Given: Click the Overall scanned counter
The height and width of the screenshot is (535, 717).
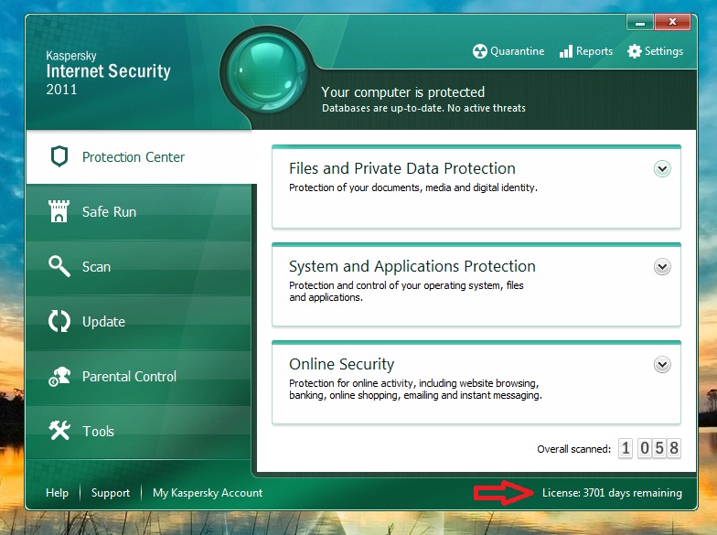Looking at the screenshot, I should tap(649, 448).
